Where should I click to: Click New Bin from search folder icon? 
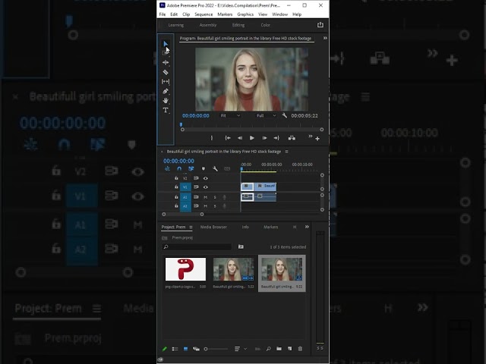point(241,246)
